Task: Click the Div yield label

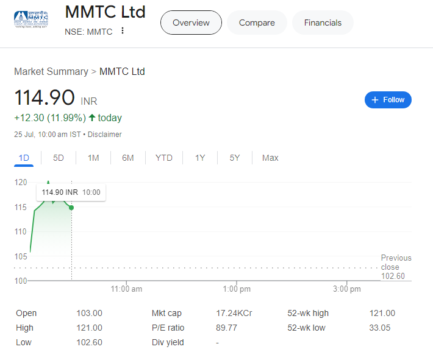Action: click(168, 343)
